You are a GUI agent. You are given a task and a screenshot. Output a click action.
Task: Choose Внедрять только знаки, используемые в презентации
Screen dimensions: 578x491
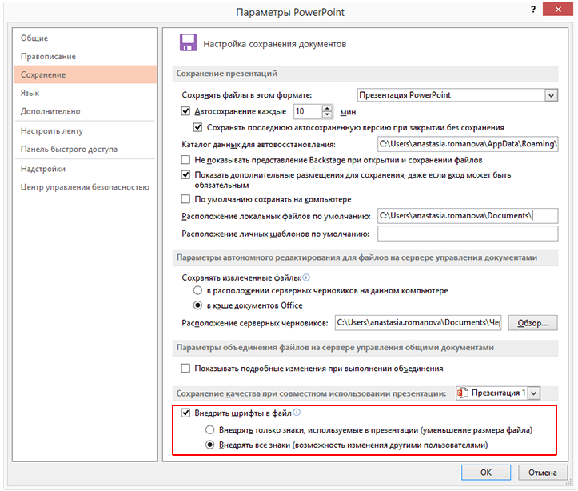click(x=209, y=429)
